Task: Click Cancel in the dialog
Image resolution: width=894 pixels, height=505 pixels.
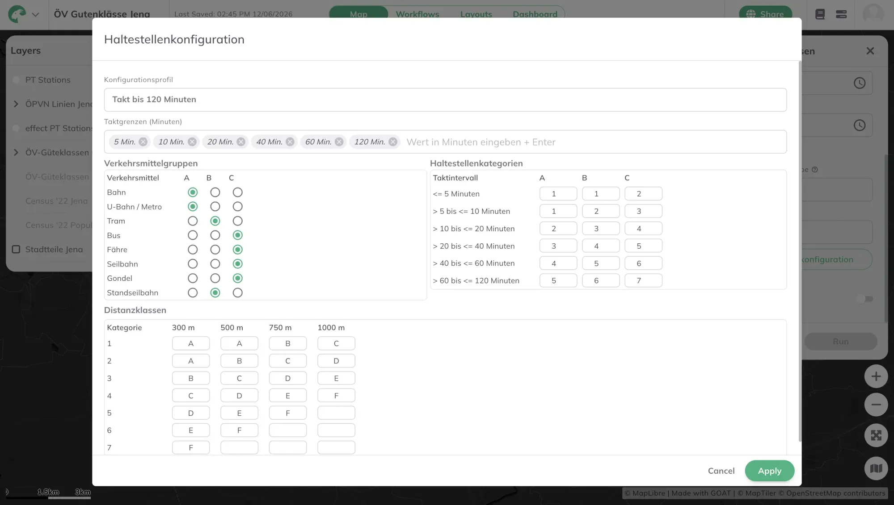Action: [x=721, y=471]
